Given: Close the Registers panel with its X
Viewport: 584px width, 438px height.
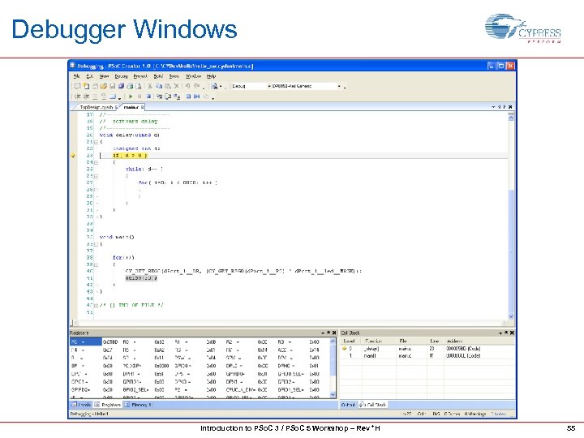Looking at the screenshot, I should coord(334,333).
